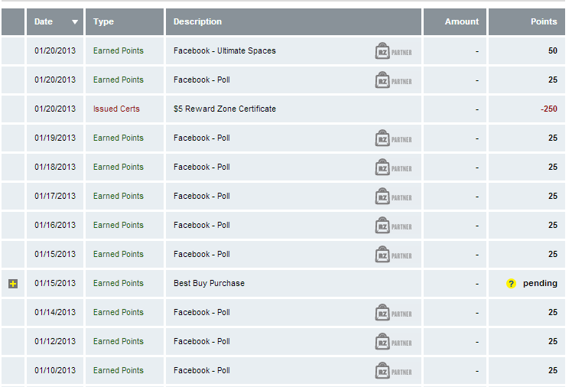This screenshot has height=387, width=572.
Task: Click yellow question mark beside pending
Action: (511, 284)
